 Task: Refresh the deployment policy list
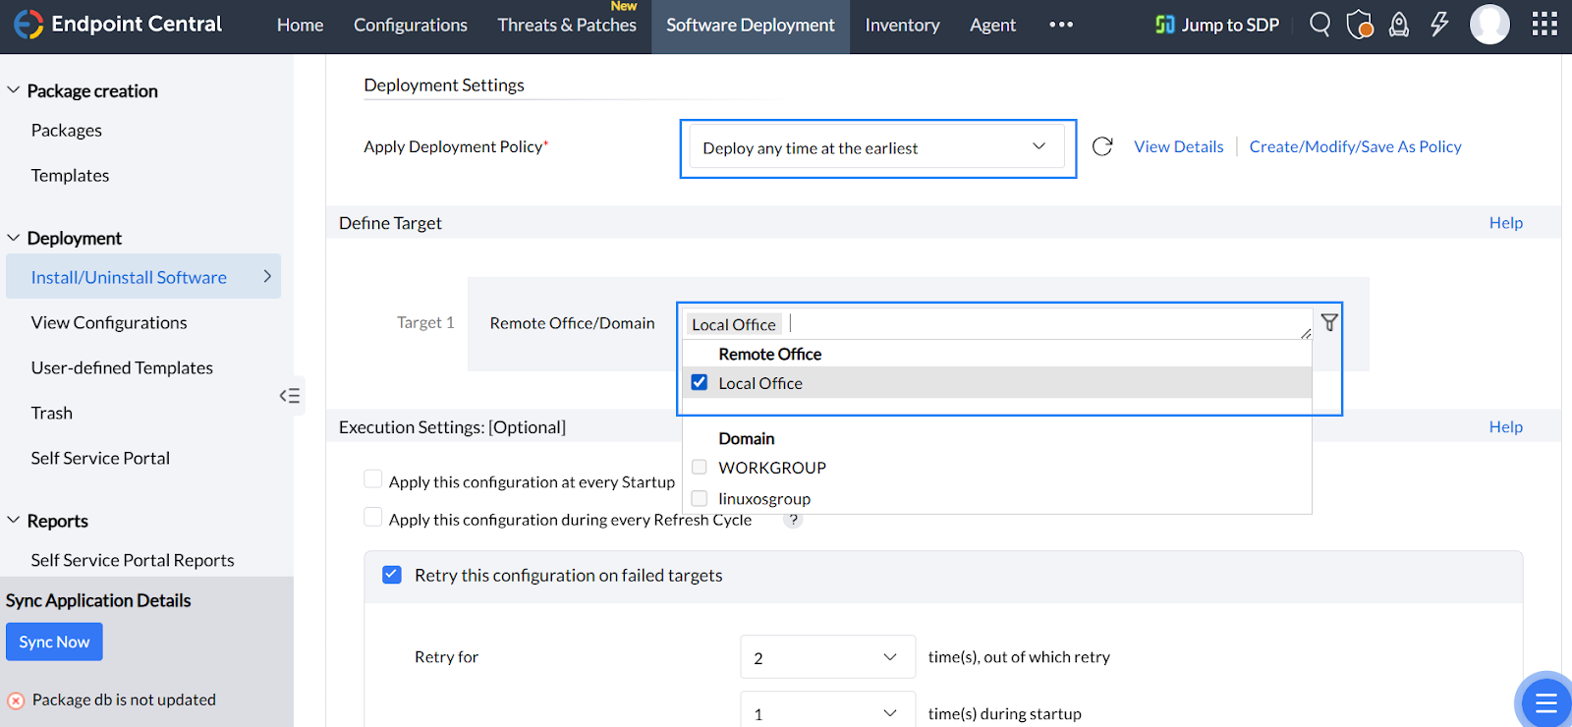tap(1102, 146)
